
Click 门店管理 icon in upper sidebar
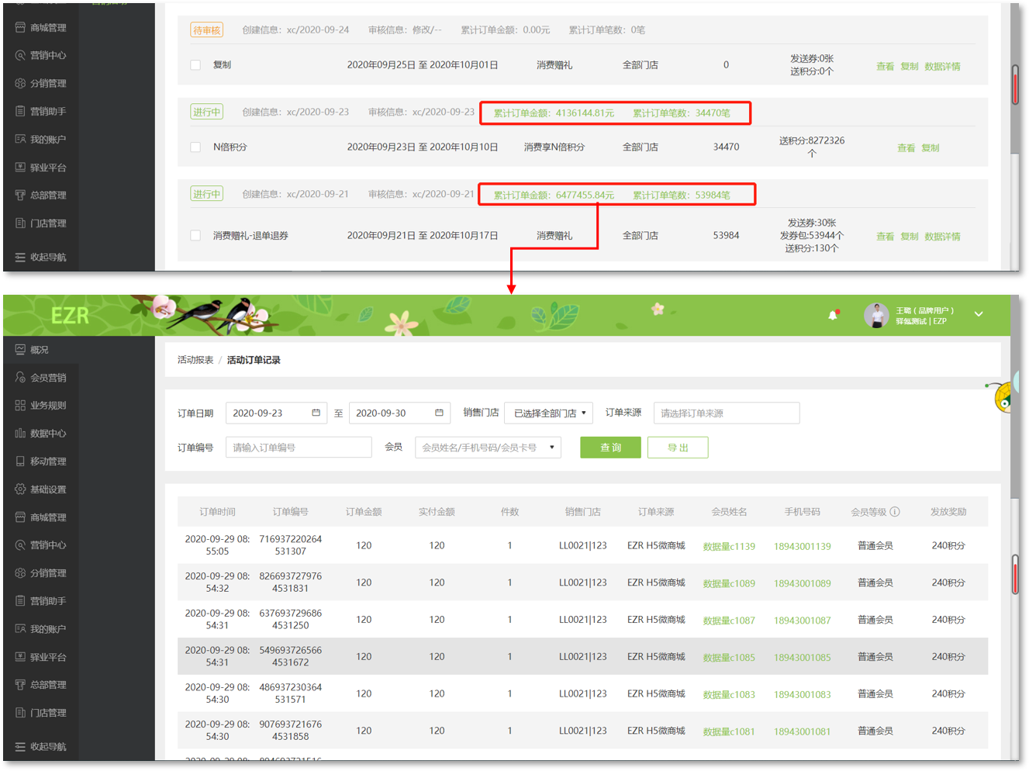click(x=20, y=223)
